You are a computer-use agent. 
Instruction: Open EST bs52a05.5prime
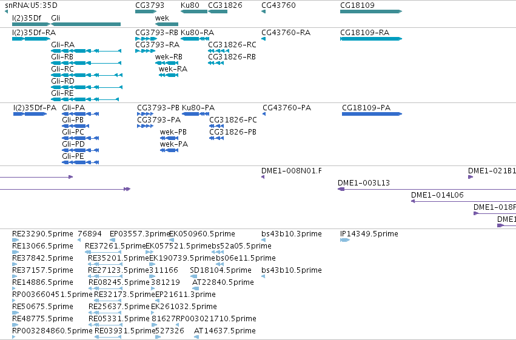pos(218,252)
